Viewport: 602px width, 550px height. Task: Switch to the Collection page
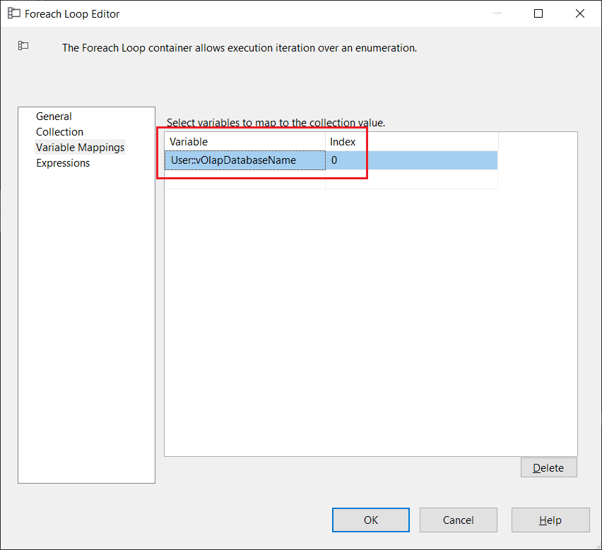point(59,132)
